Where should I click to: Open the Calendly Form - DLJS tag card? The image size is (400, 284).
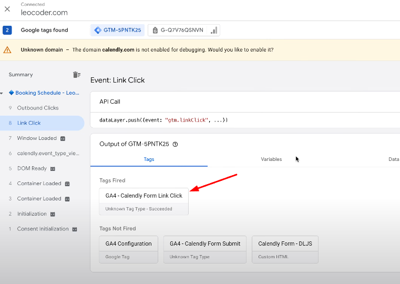tap(285, 250)
